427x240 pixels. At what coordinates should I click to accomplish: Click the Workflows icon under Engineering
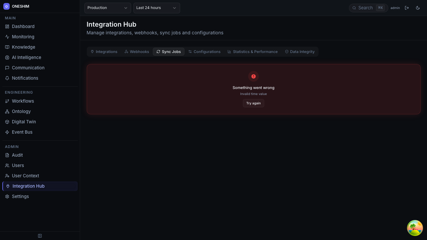click(x=7, y=101)
